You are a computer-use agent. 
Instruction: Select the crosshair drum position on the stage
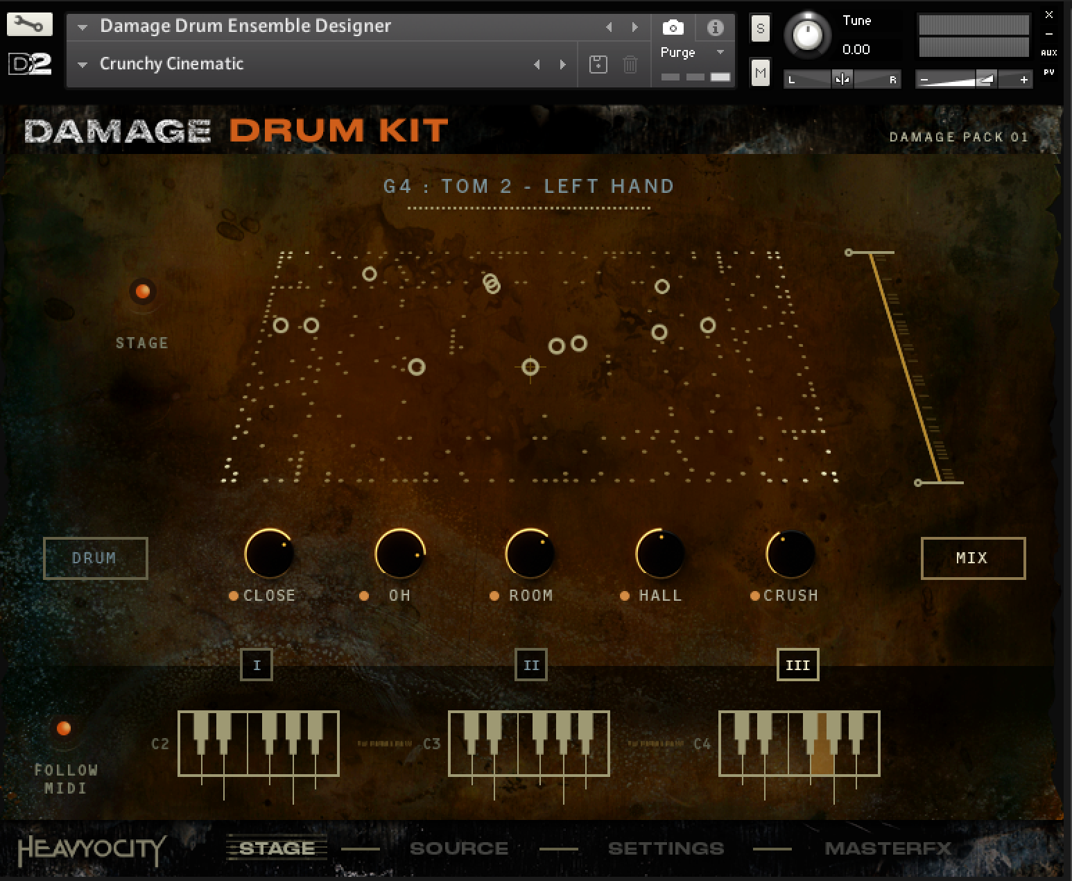pyautogui.click(x=530, y=367)
